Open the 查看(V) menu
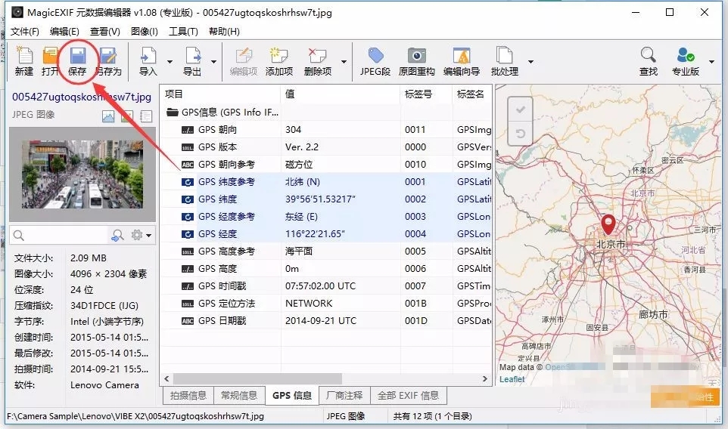728x429 pixels. (105, 32)
